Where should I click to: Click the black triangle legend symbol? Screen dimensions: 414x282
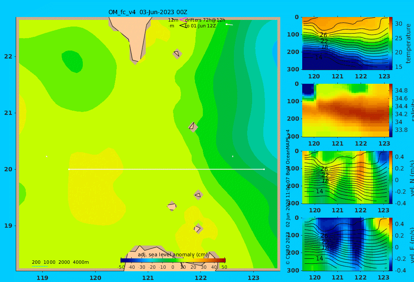(183, 25)
